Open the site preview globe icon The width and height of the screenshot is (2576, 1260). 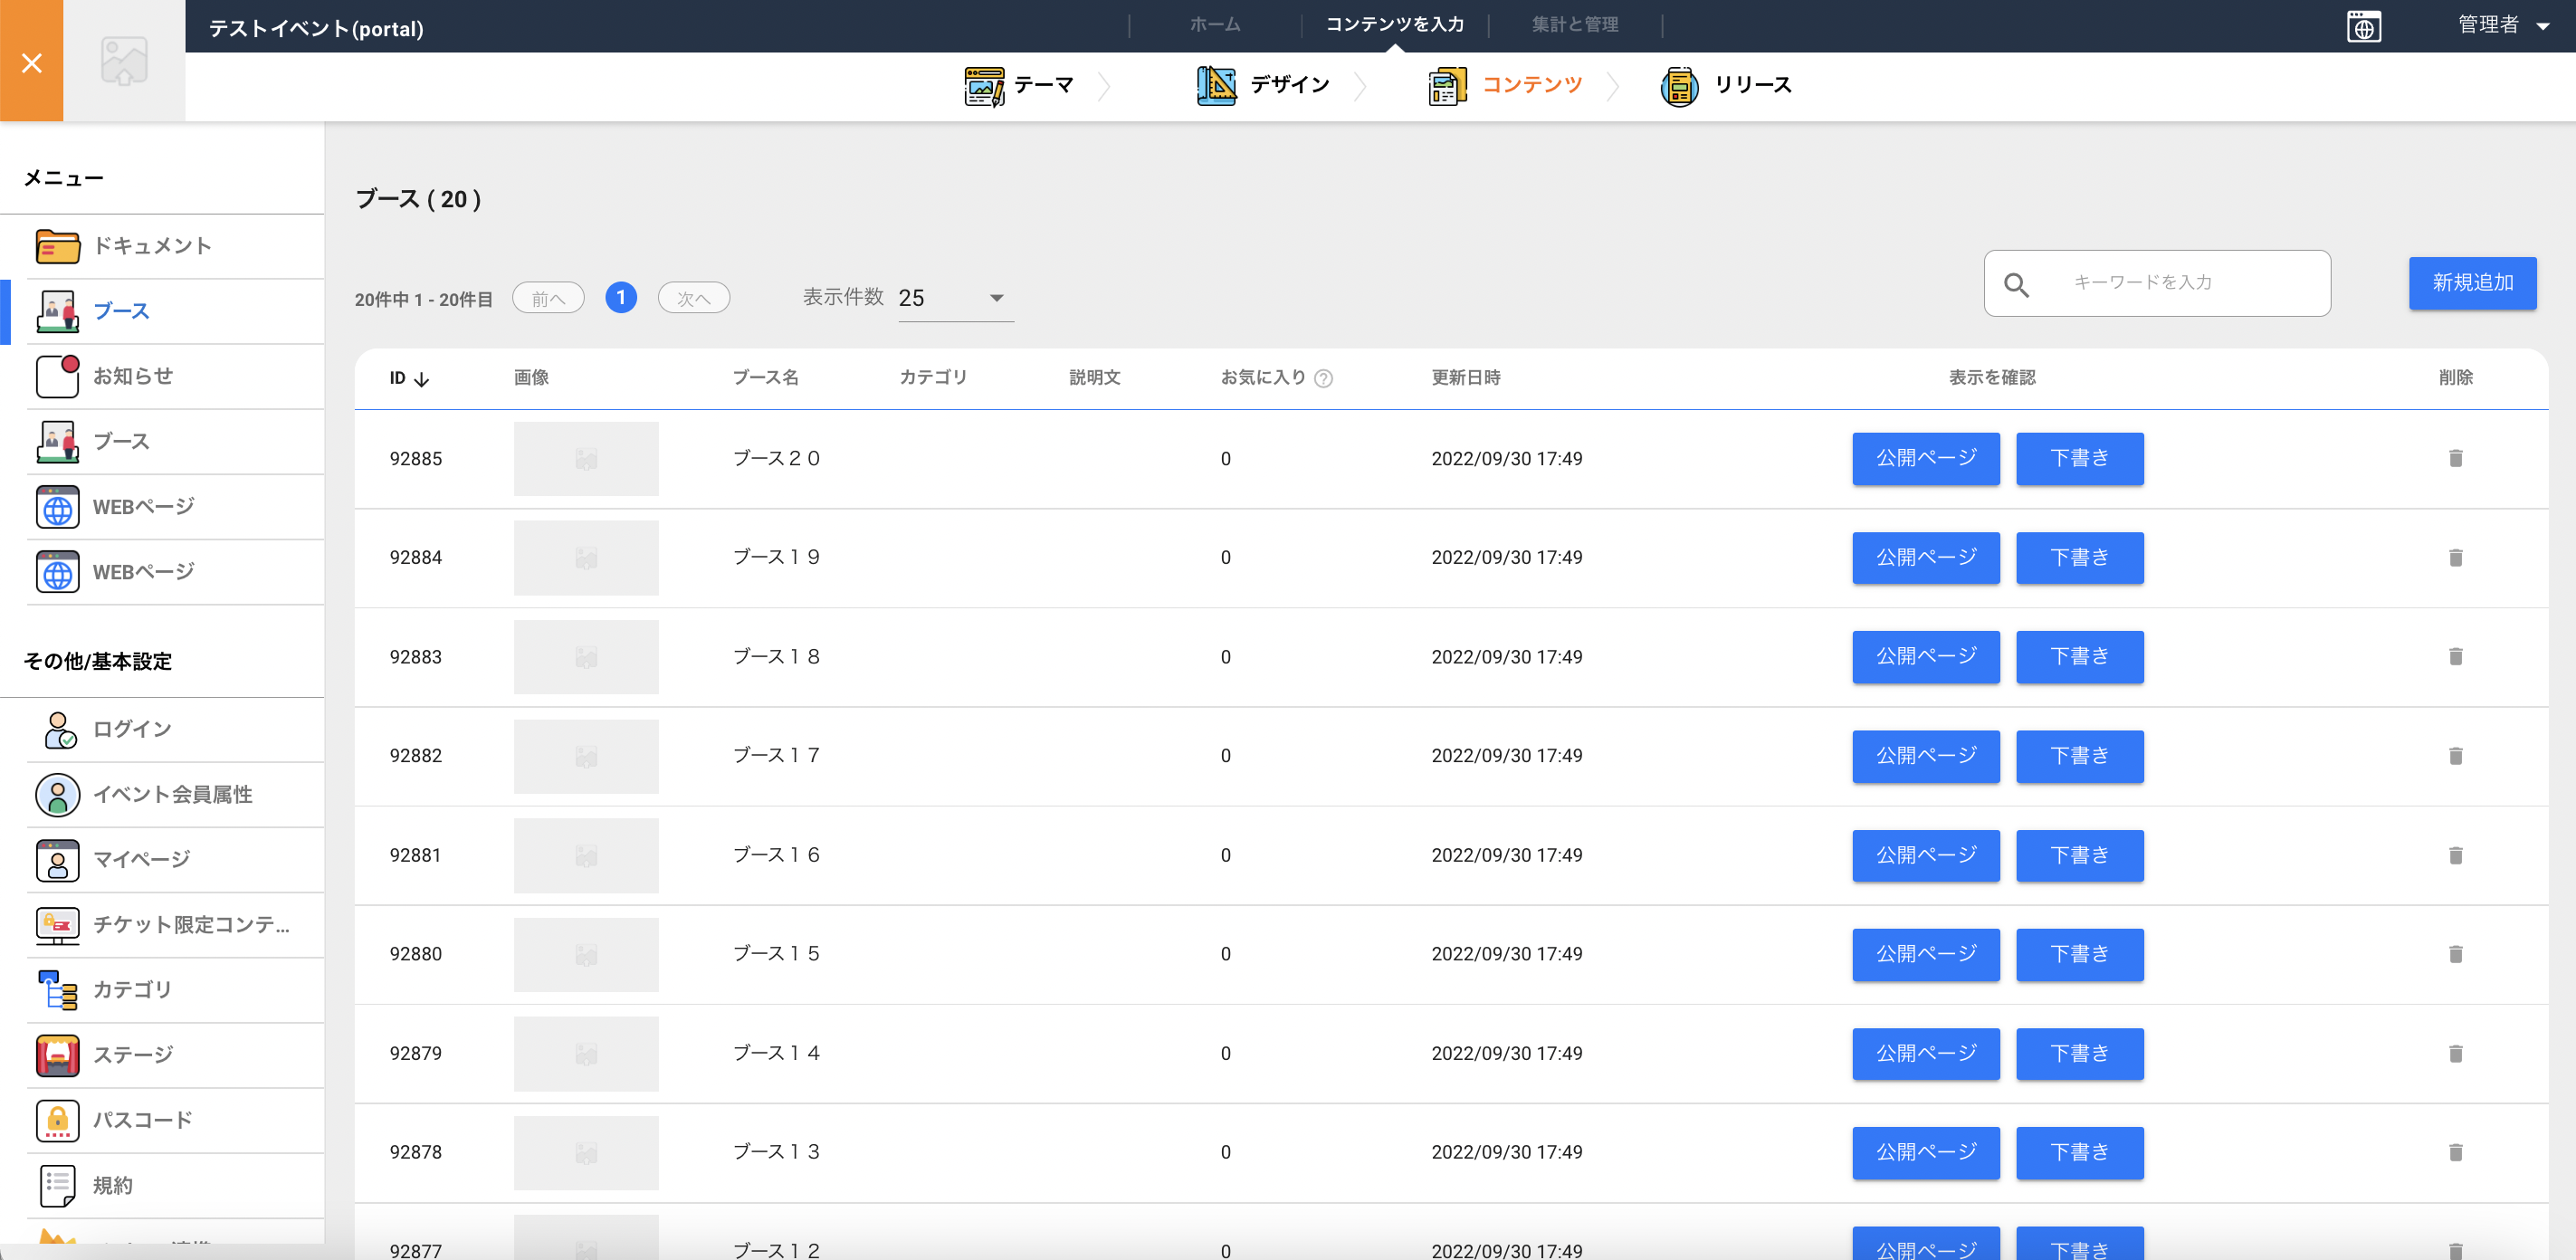click(x=2364, y=26)
